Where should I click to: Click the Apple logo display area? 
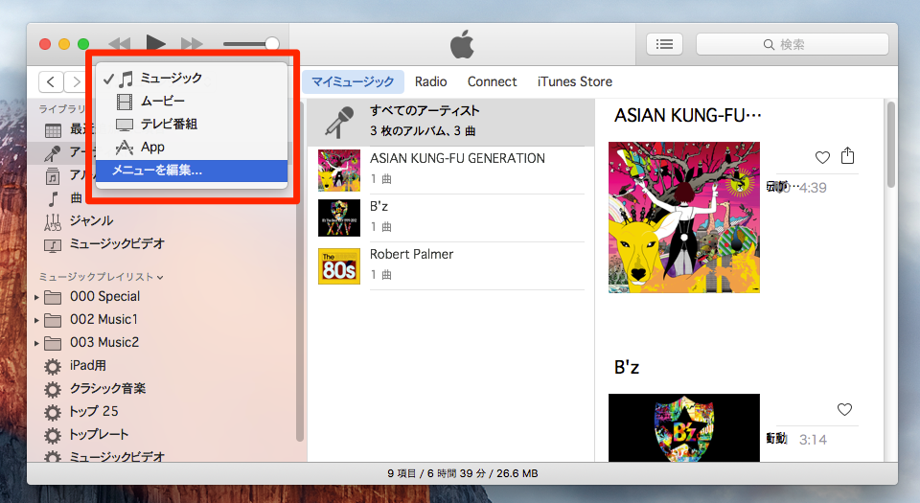click(462, 44)
